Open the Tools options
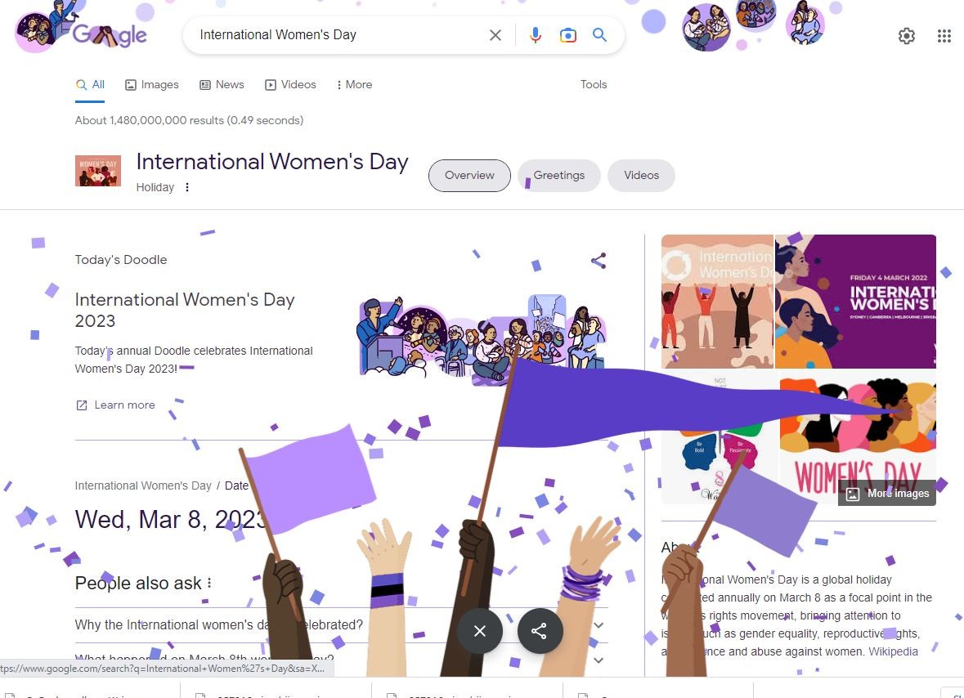 click(594, 85)
